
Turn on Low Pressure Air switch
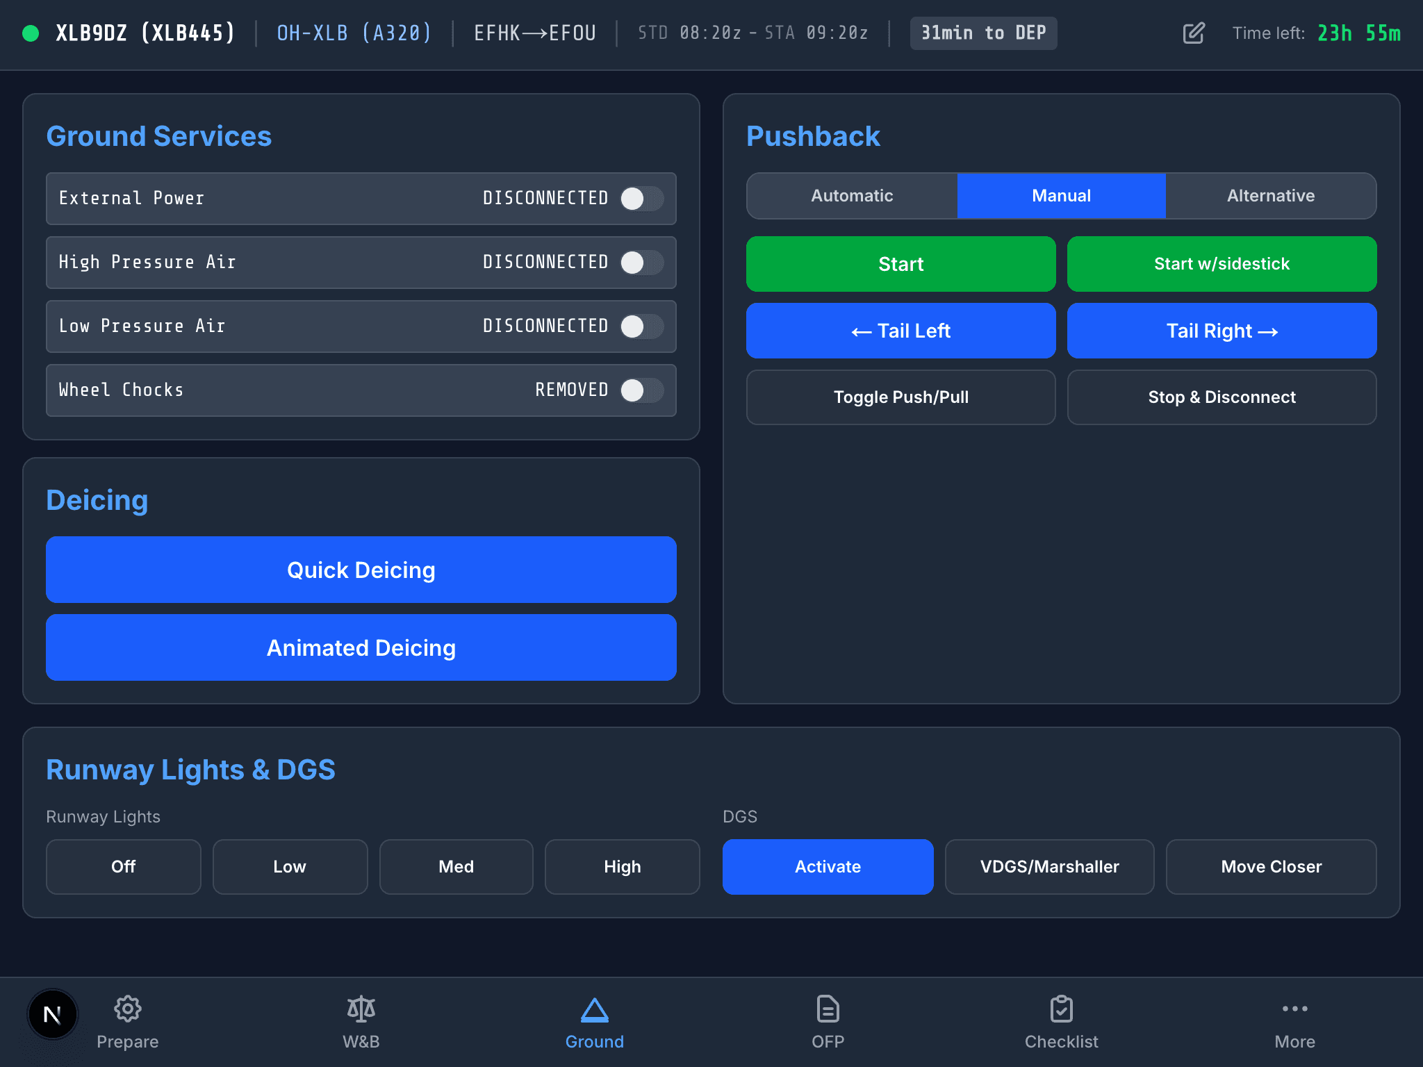coord(641,326)
